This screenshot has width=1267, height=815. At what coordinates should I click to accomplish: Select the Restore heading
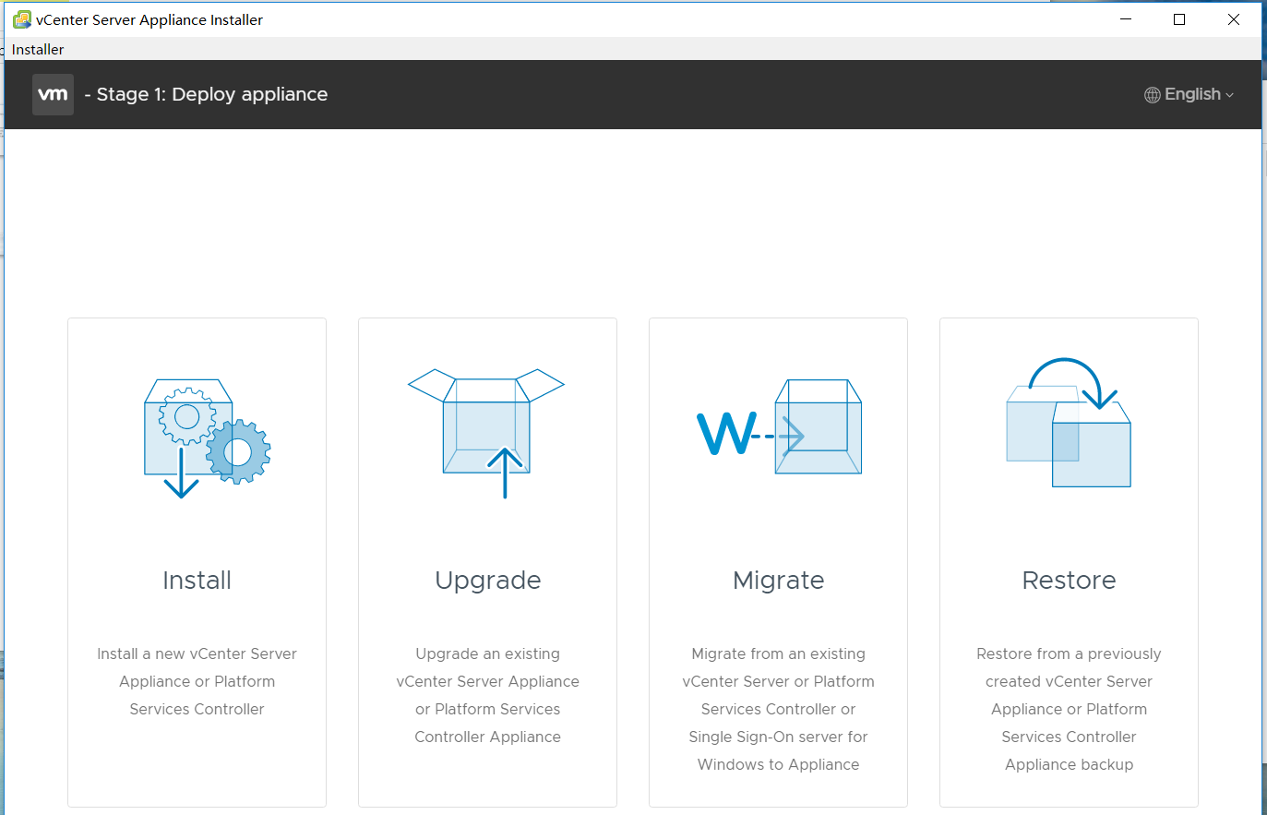pyautogui.click(x=1069, y=580)
